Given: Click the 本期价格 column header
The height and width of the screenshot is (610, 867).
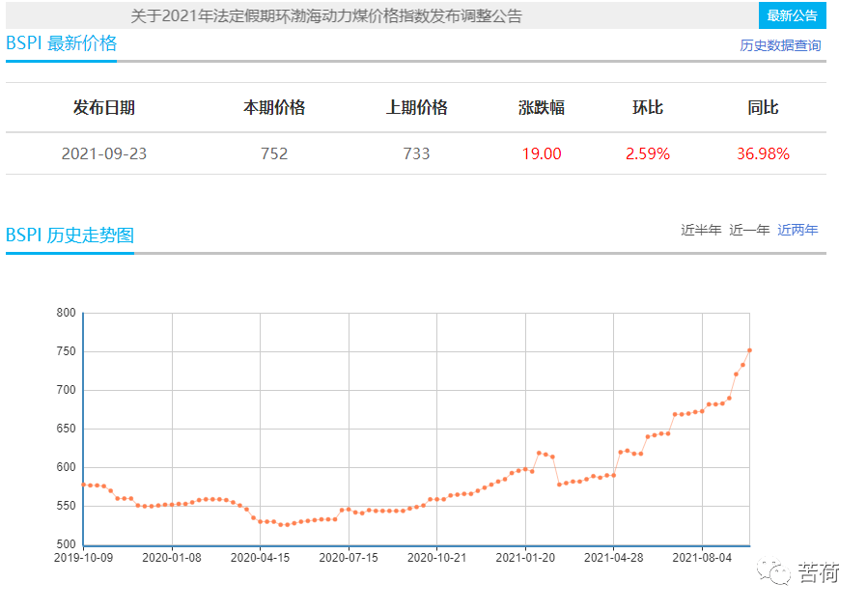Looking at the screenshot, I should click(274, 107).
